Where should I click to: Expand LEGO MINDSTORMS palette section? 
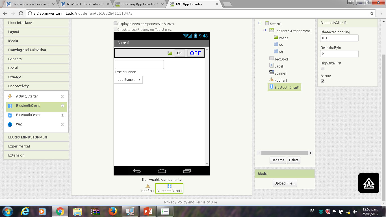tap(36, 137)
